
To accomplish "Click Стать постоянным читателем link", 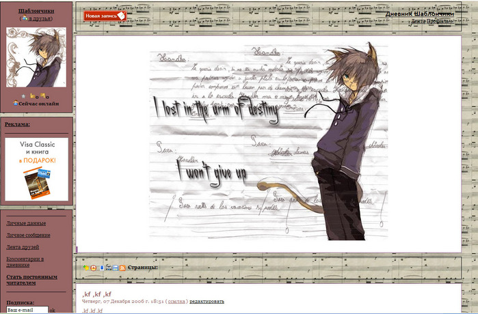I will tap(31, 280).
